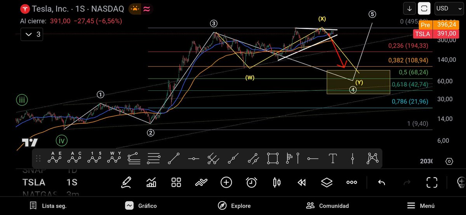Open the indicators chart icon

pos(151,182)
